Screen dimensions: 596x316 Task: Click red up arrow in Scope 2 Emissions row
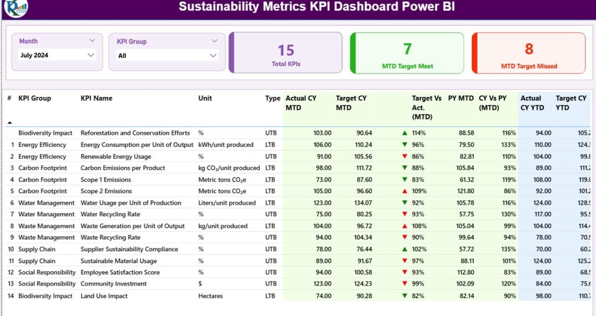coord(404,191)
